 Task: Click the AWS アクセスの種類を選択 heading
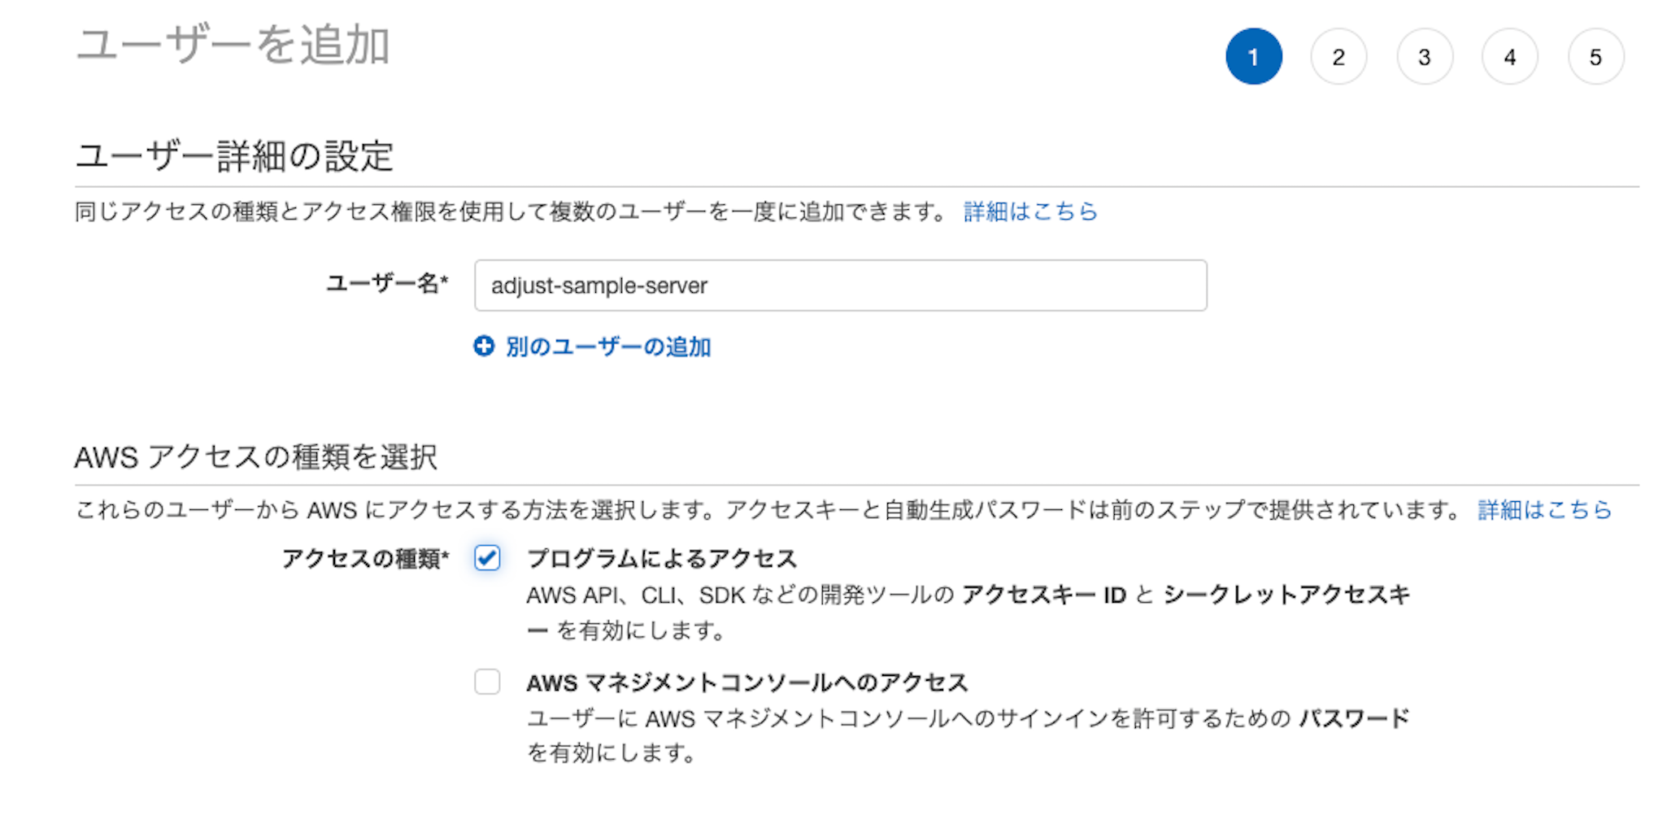click(x=255, y=457)
